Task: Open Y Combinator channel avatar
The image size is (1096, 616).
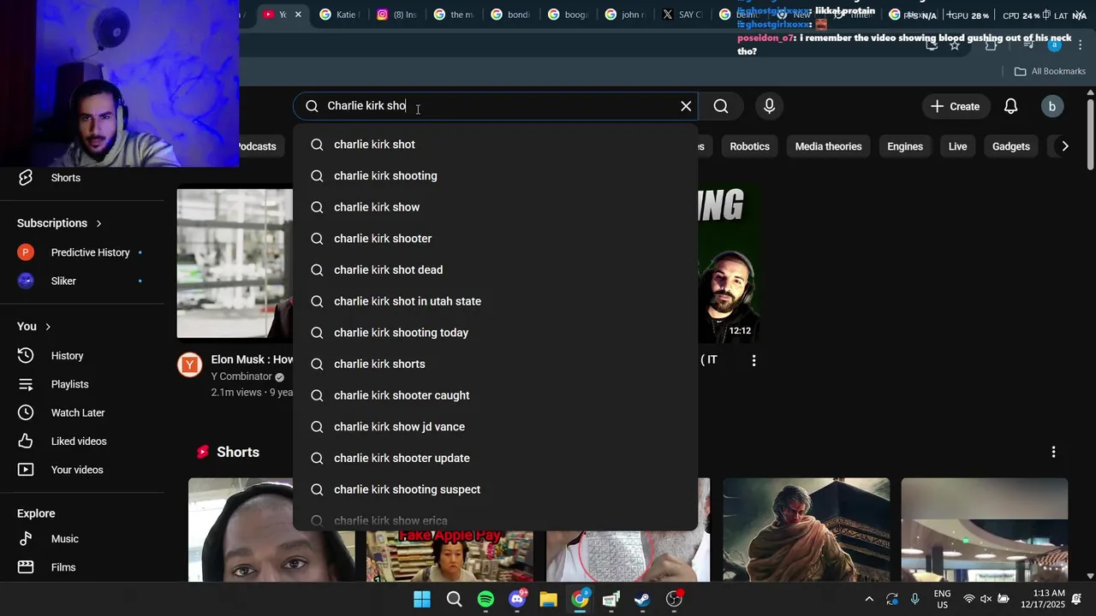Action: point(189,365)
